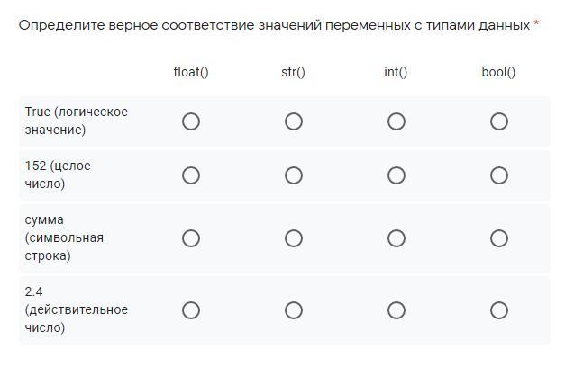Mark float() for the сумма row

191,238
